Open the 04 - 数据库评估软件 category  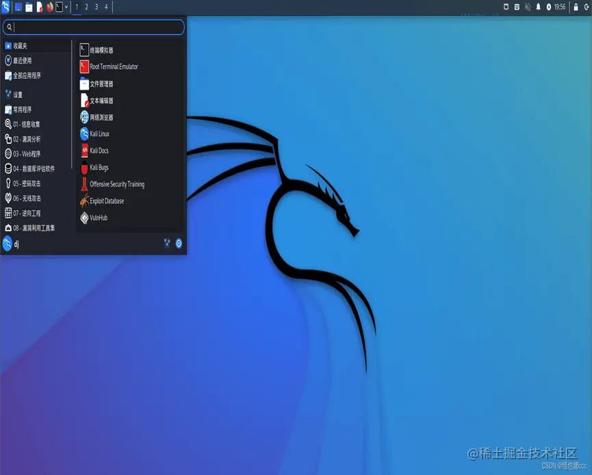point(37,168)
